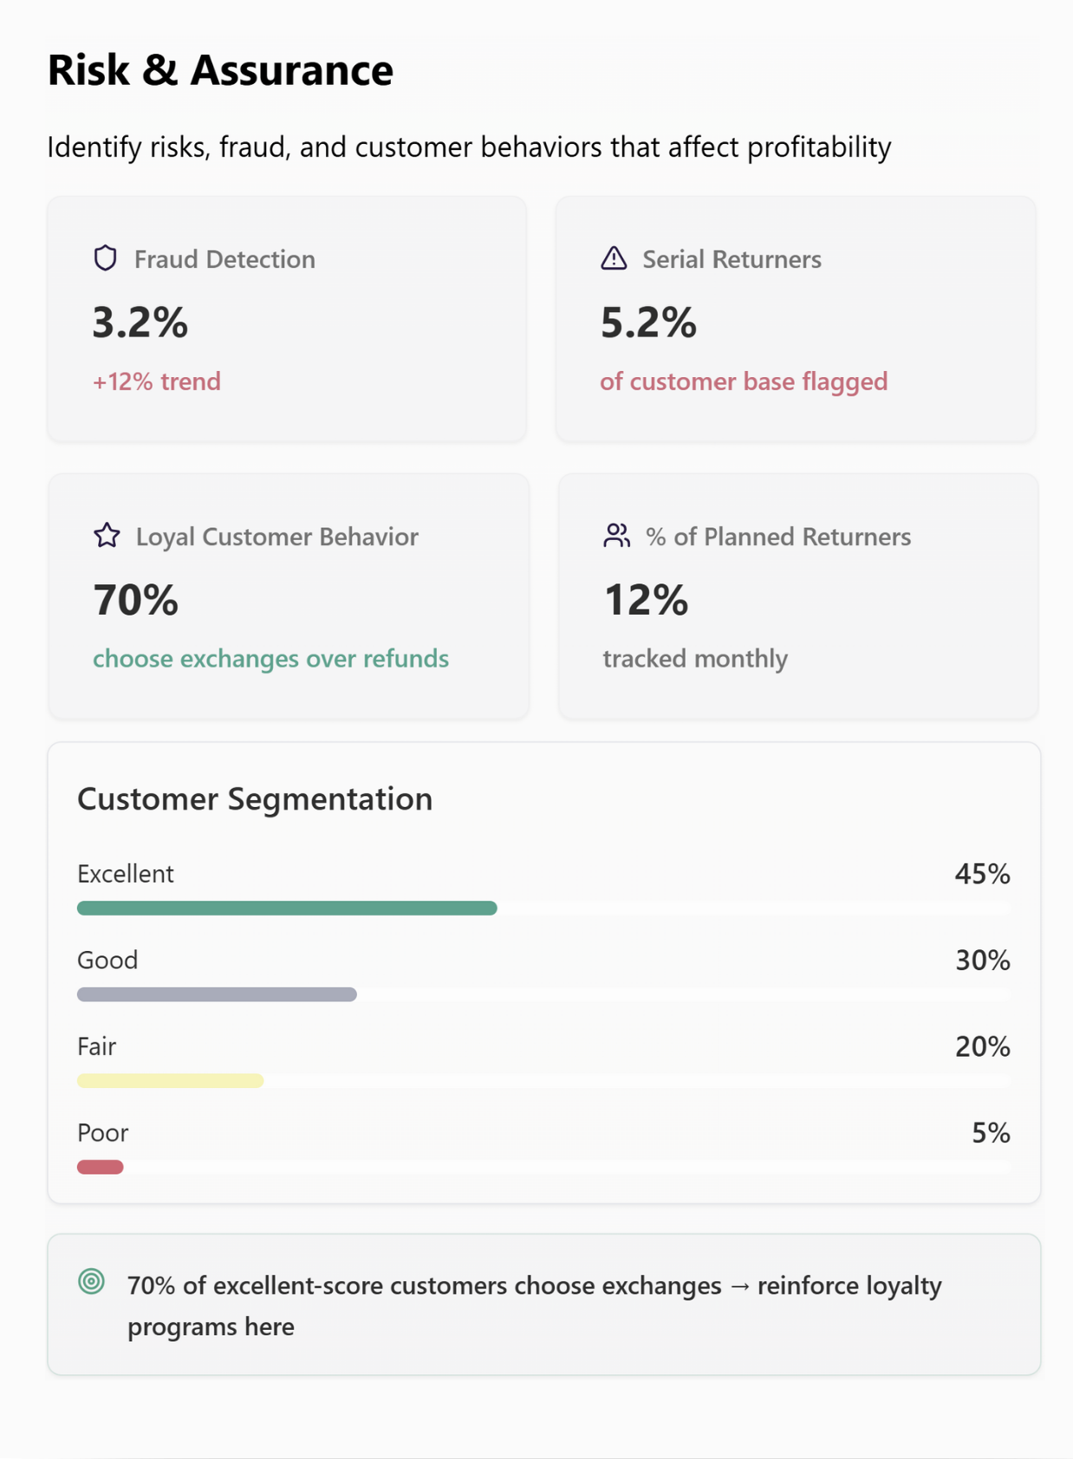The height and width of the screenshot is (1459, 1073).
Task: Select the Planned Returners 12% value
Action: pos(646,600)
